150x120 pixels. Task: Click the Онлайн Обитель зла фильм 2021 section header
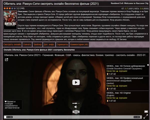39,50
